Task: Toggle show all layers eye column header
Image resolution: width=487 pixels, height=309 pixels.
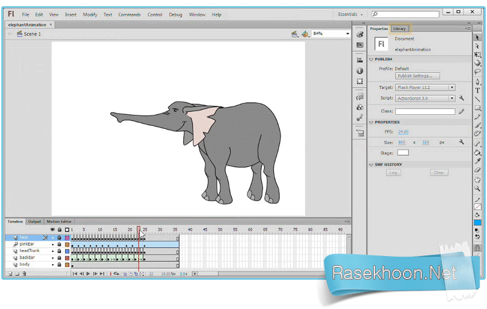Action: pyautogui.click(x=52, y=229)
